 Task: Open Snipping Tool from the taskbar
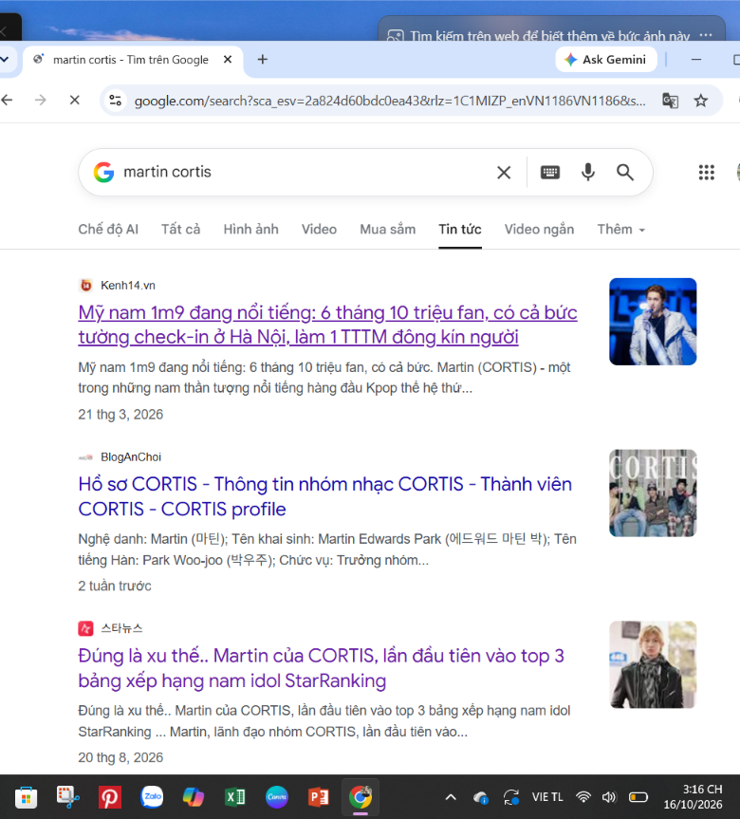(68, 797)
